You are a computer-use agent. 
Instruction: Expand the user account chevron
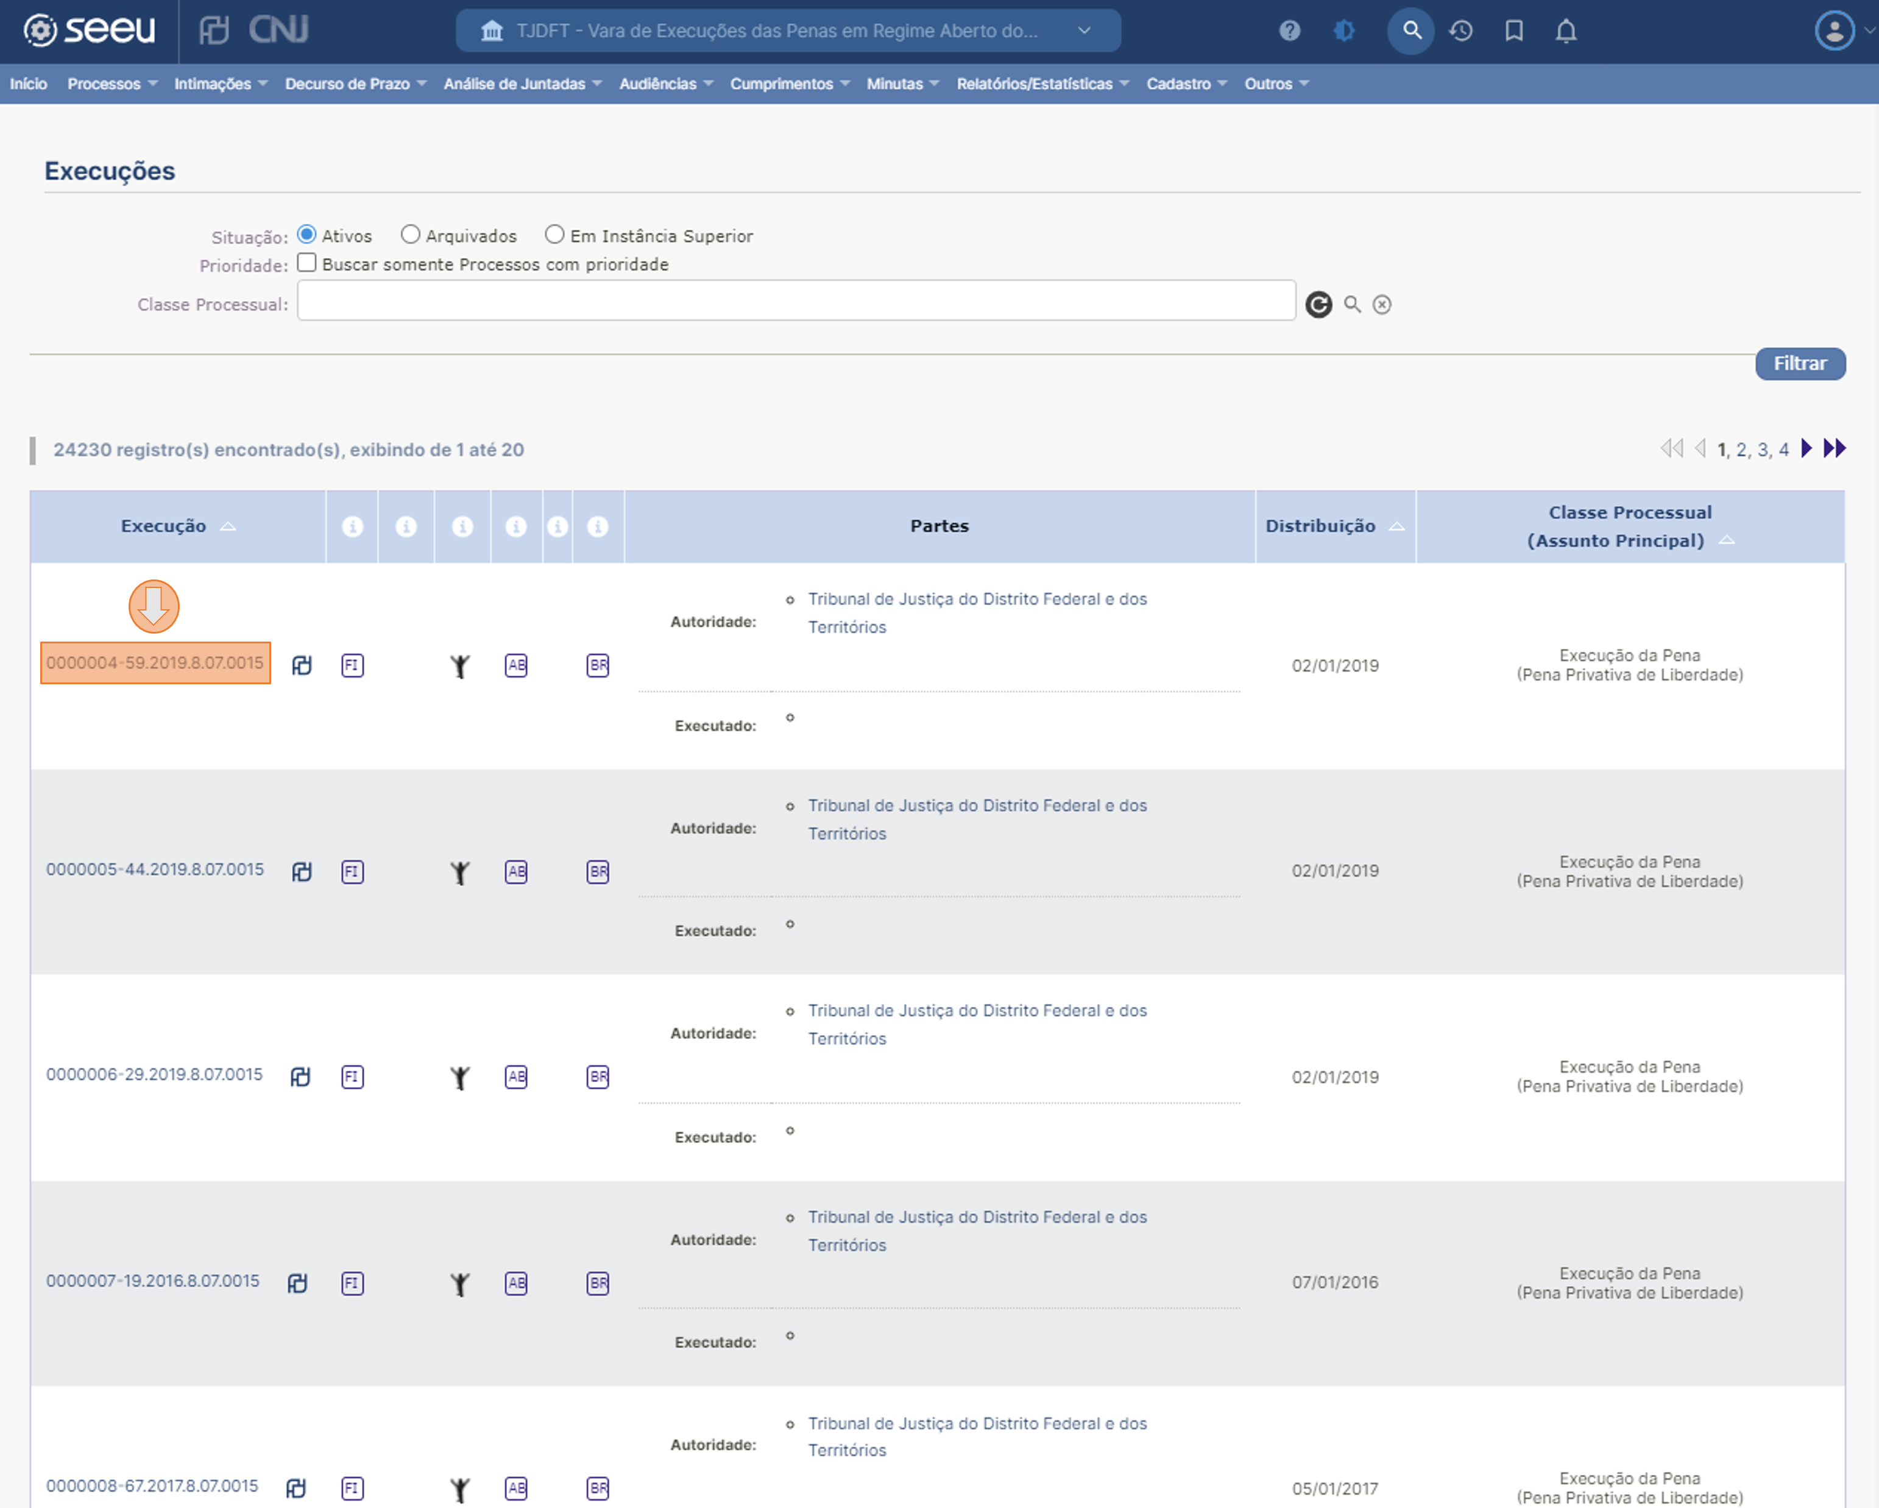(x=1869, y=30)
